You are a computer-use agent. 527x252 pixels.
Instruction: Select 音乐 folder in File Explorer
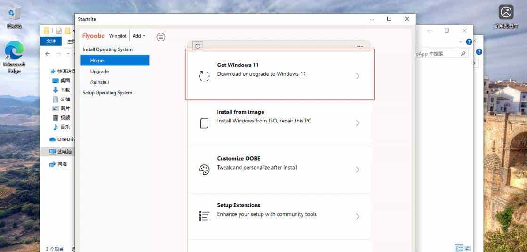point(61,127)
